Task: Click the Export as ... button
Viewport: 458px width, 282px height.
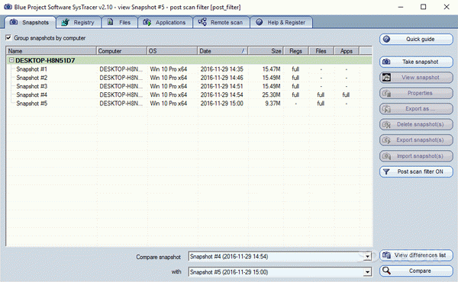Action: click(416, 109)
